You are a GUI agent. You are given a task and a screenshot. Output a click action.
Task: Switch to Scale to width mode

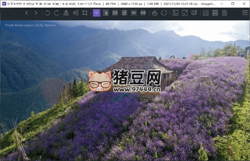[x=115, y=13]
